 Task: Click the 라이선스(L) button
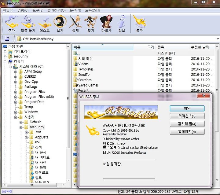(x=187, y=116)
